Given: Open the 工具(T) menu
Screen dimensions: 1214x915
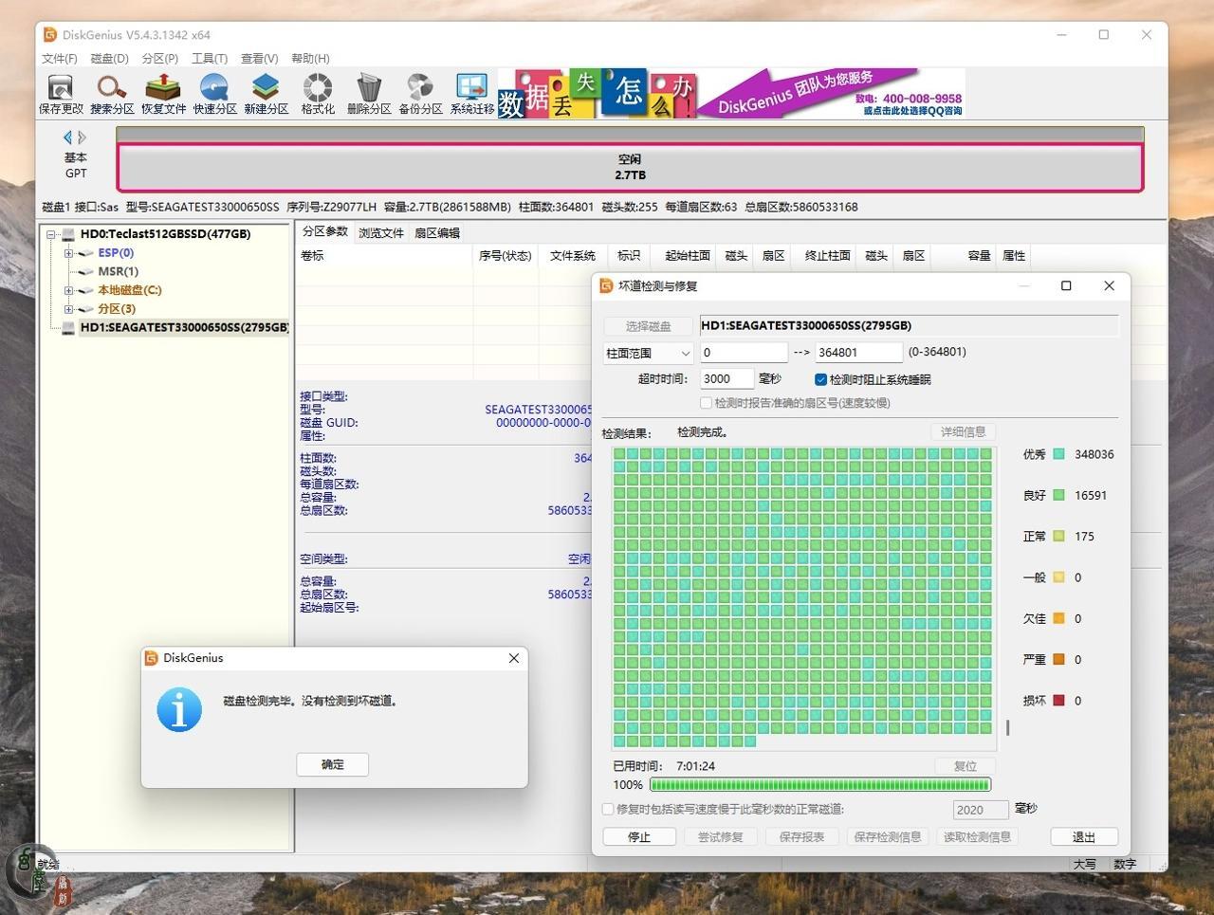Looking at the screenshot, I should [209, 59].
